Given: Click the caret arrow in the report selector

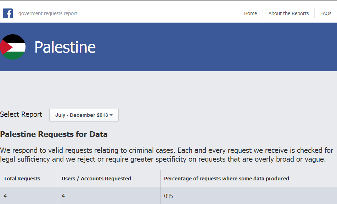Looking at the screenshot, I should [111, 115].
